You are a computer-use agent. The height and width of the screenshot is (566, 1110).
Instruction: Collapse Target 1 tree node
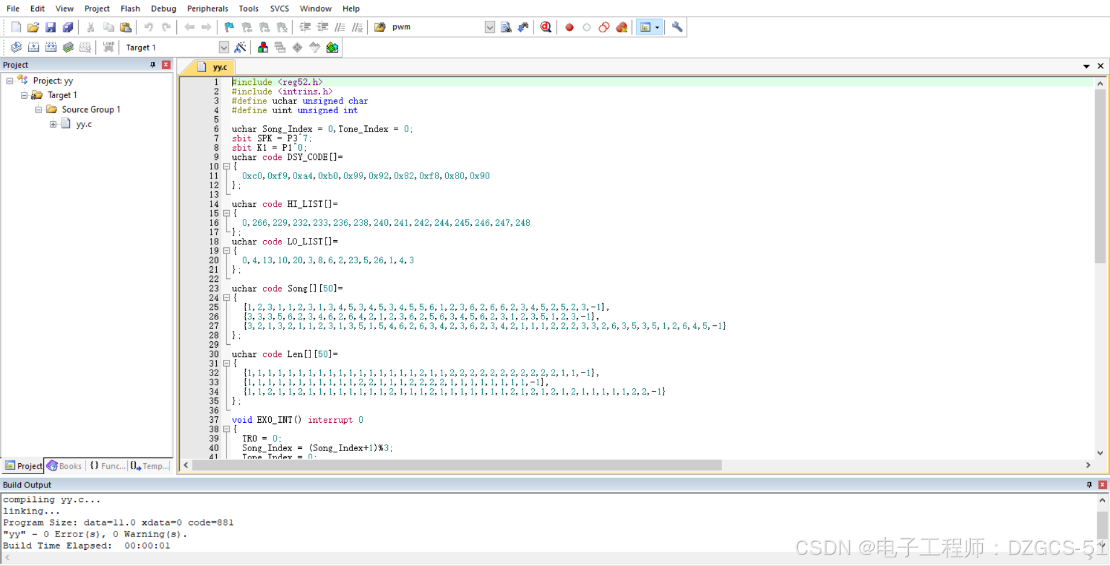pos(24,95)
